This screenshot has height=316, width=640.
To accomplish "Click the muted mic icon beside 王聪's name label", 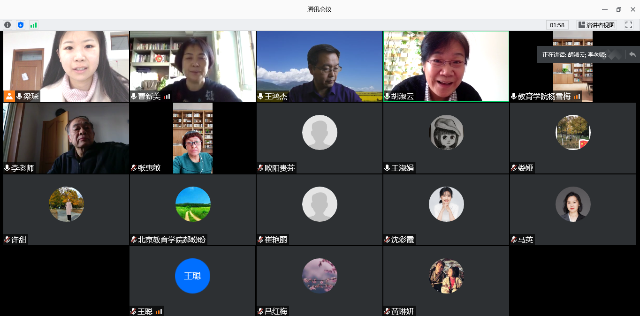I will coord(134,311).
